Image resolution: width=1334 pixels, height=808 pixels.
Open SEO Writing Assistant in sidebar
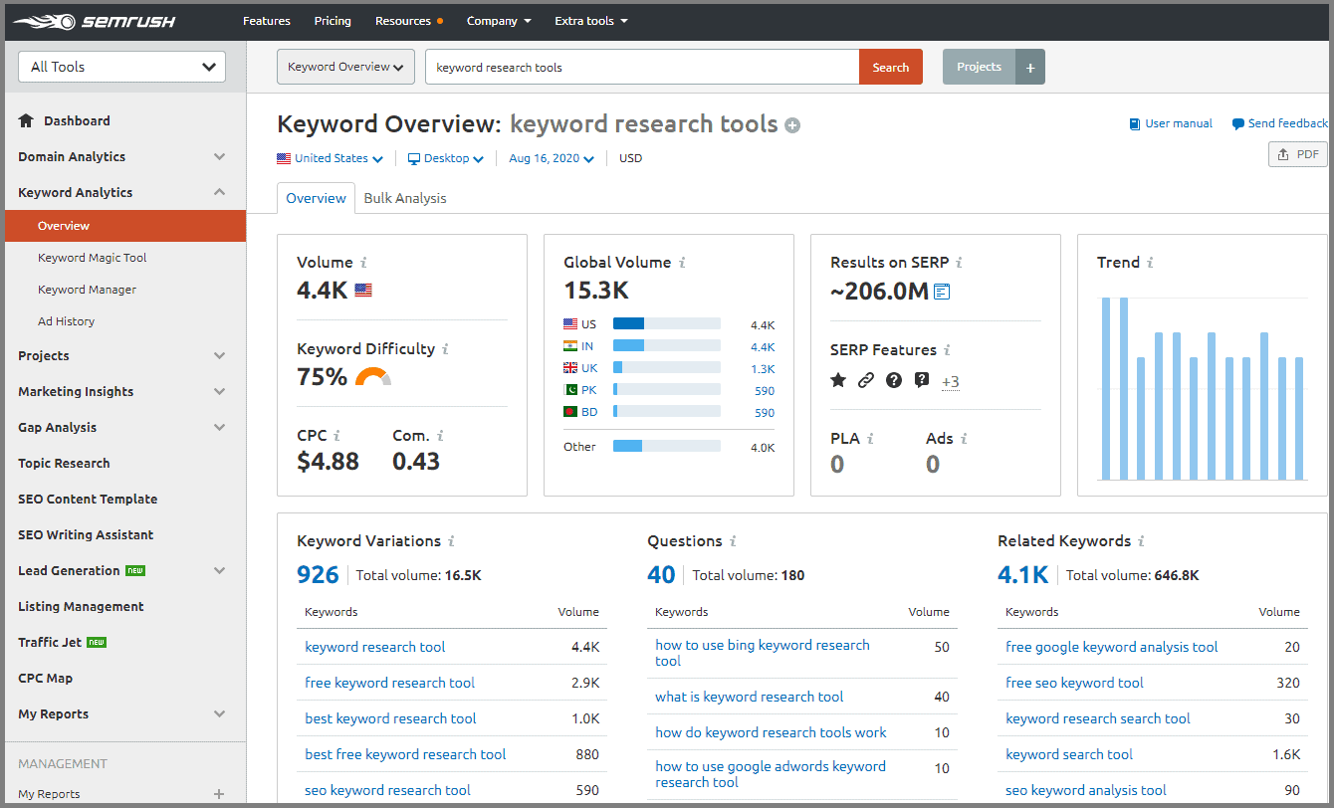[x=86, y=534]
